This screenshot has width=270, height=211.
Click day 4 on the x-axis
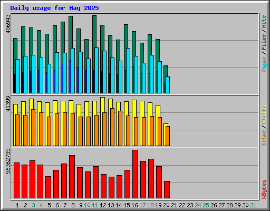click(41, 205)
